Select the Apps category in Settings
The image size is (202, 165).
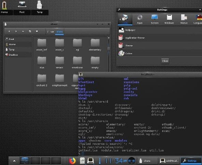tap(140, 19)
